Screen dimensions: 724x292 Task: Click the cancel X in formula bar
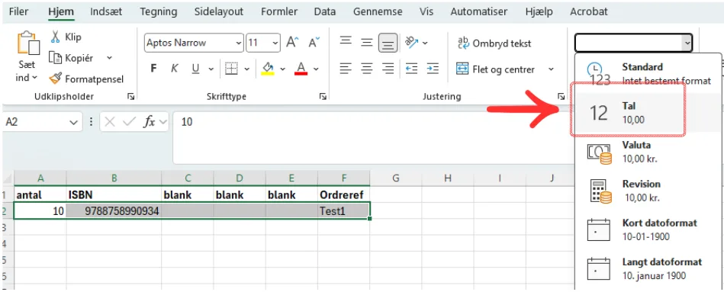pyautogui.click(x=109, y=122)
